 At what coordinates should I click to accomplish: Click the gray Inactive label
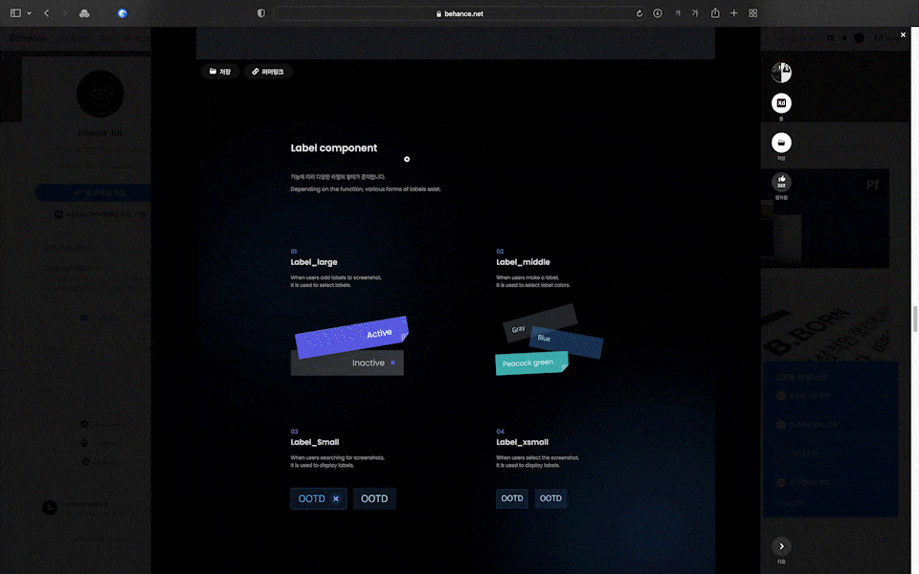point(347,364)
